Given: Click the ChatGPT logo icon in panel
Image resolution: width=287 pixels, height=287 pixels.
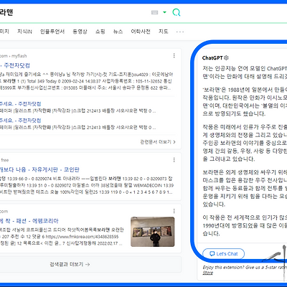Looking at the screenshot, I should pos(226,57).
